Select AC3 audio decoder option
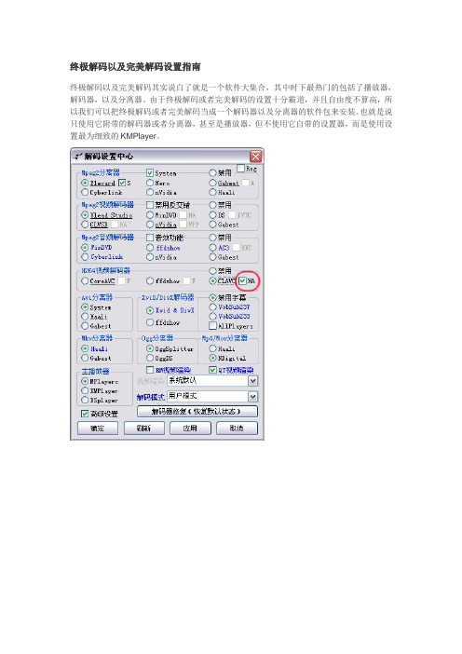This screenshot has width=462, height=654. click(212, 247)
